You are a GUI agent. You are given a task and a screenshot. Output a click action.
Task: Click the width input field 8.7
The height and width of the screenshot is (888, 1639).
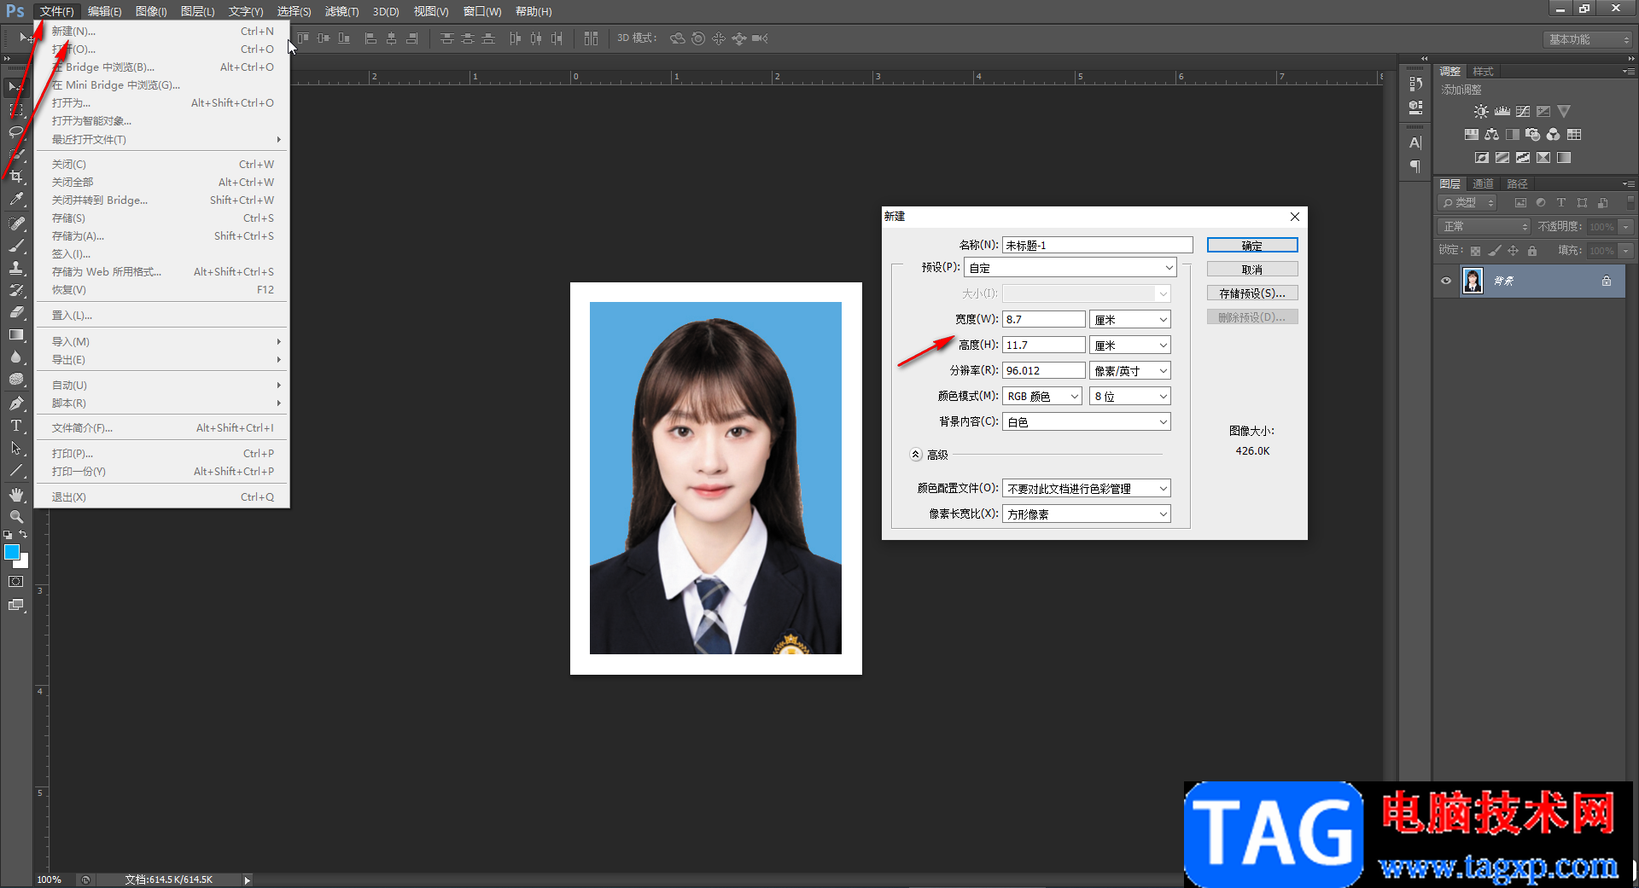point(1044,320)
